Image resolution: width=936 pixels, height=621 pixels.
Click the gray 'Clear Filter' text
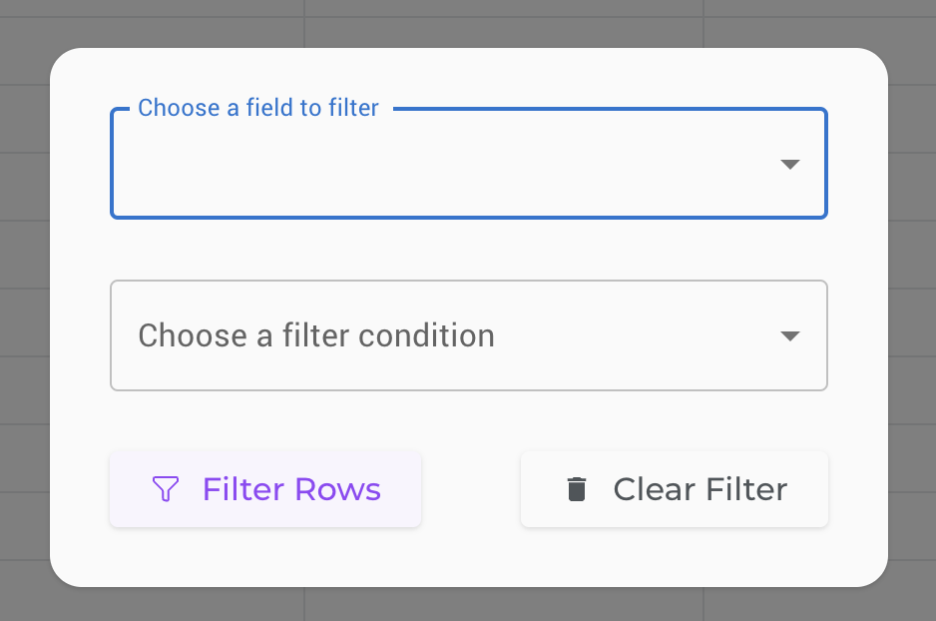701,489
